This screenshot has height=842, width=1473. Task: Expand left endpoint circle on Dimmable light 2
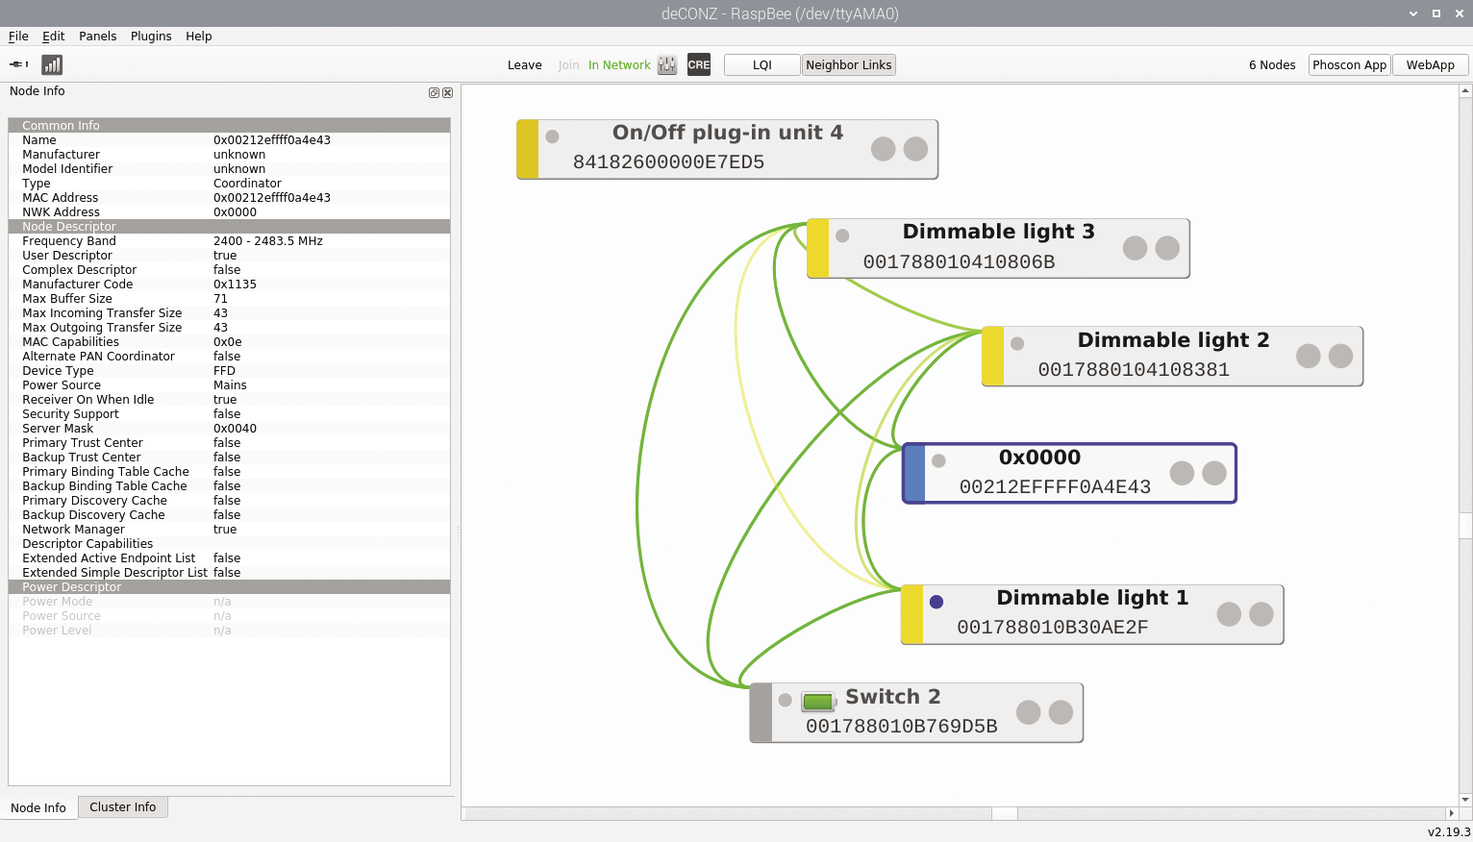tap(1308, 356)
